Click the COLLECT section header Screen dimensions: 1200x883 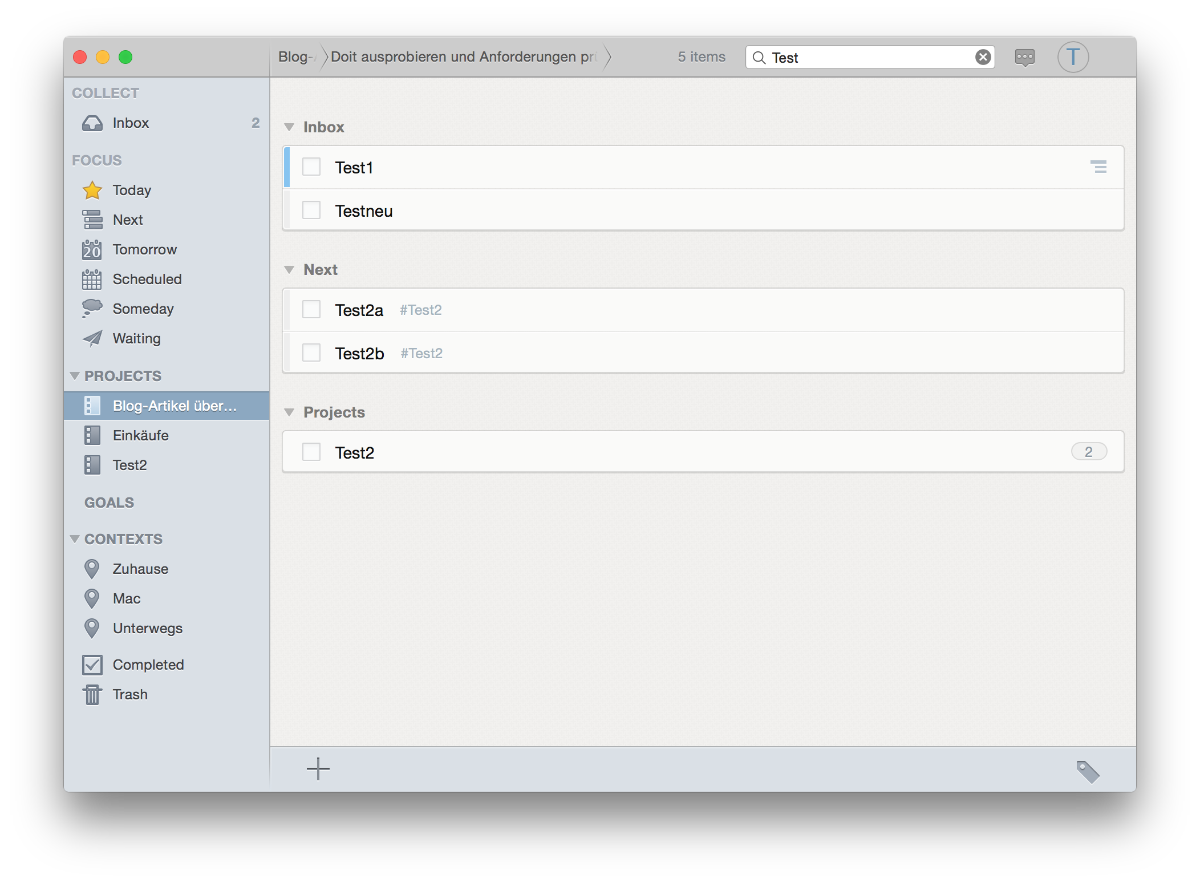point(106,93)
